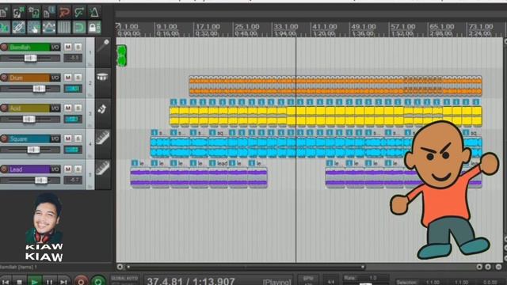This screenshot has height=285, width=507.
Task: Open I/O routing for Bismillah track
Action: 55,47
